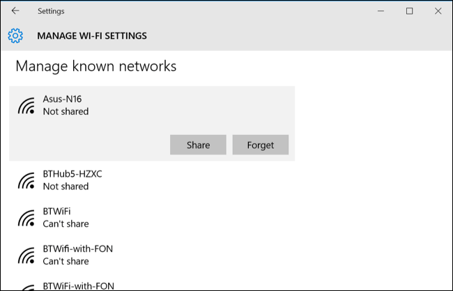Maximize the Settings window
Viewport: 453px width, 291px height.
coord(409,11)
